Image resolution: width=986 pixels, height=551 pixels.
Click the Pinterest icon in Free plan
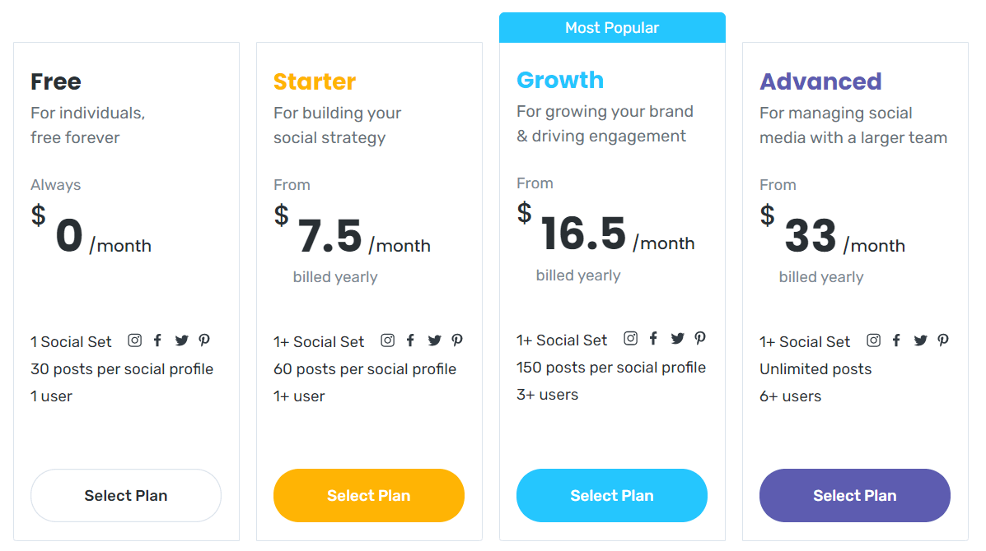tap(204, 340)
